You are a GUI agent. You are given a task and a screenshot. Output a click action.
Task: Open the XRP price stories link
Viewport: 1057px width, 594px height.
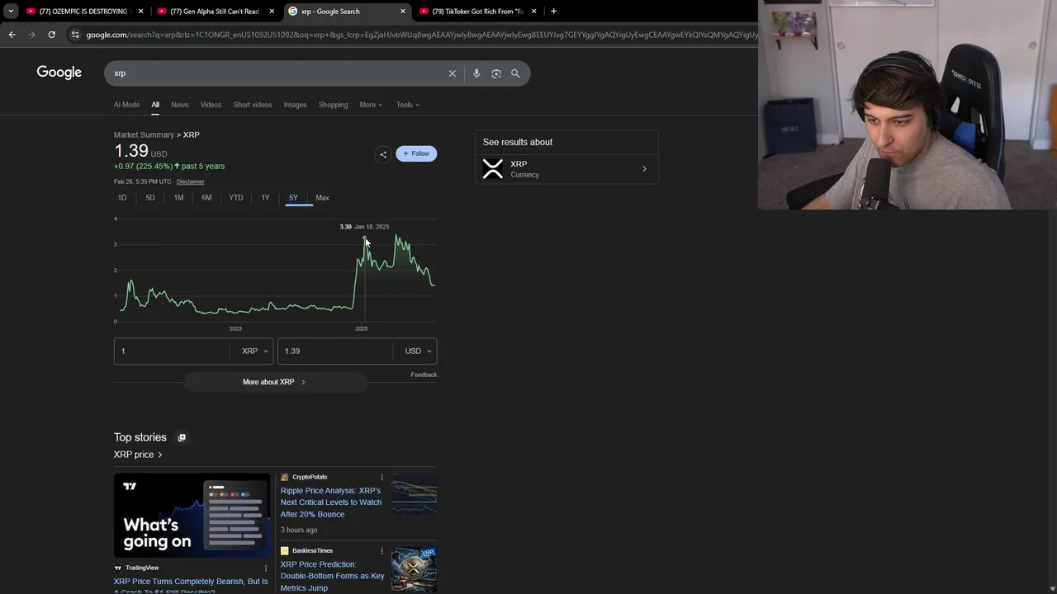137,455
